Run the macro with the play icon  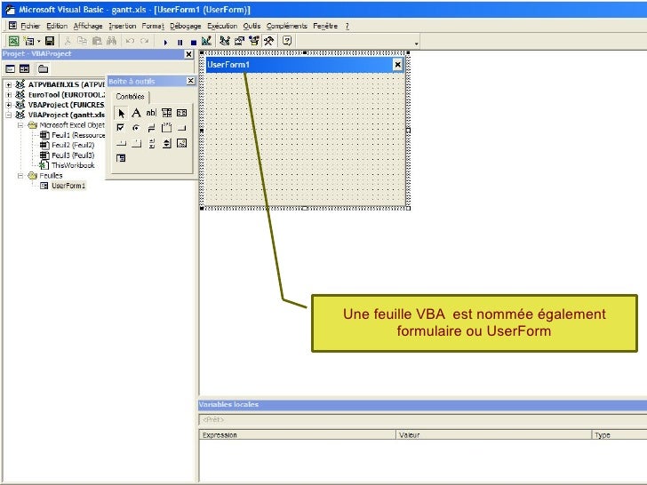(x=165, y=42)
